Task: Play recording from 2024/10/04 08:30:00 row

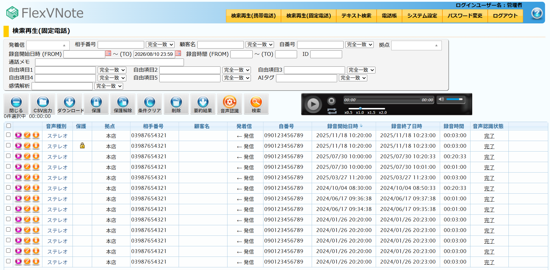Action: pos(18,188)
